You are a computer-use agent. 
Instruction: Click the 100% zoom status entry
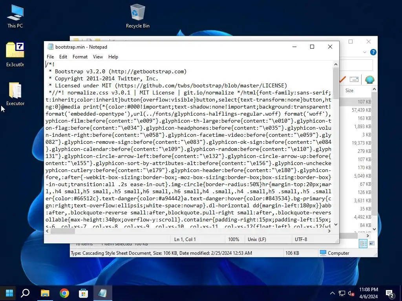(x=234, y=239)
